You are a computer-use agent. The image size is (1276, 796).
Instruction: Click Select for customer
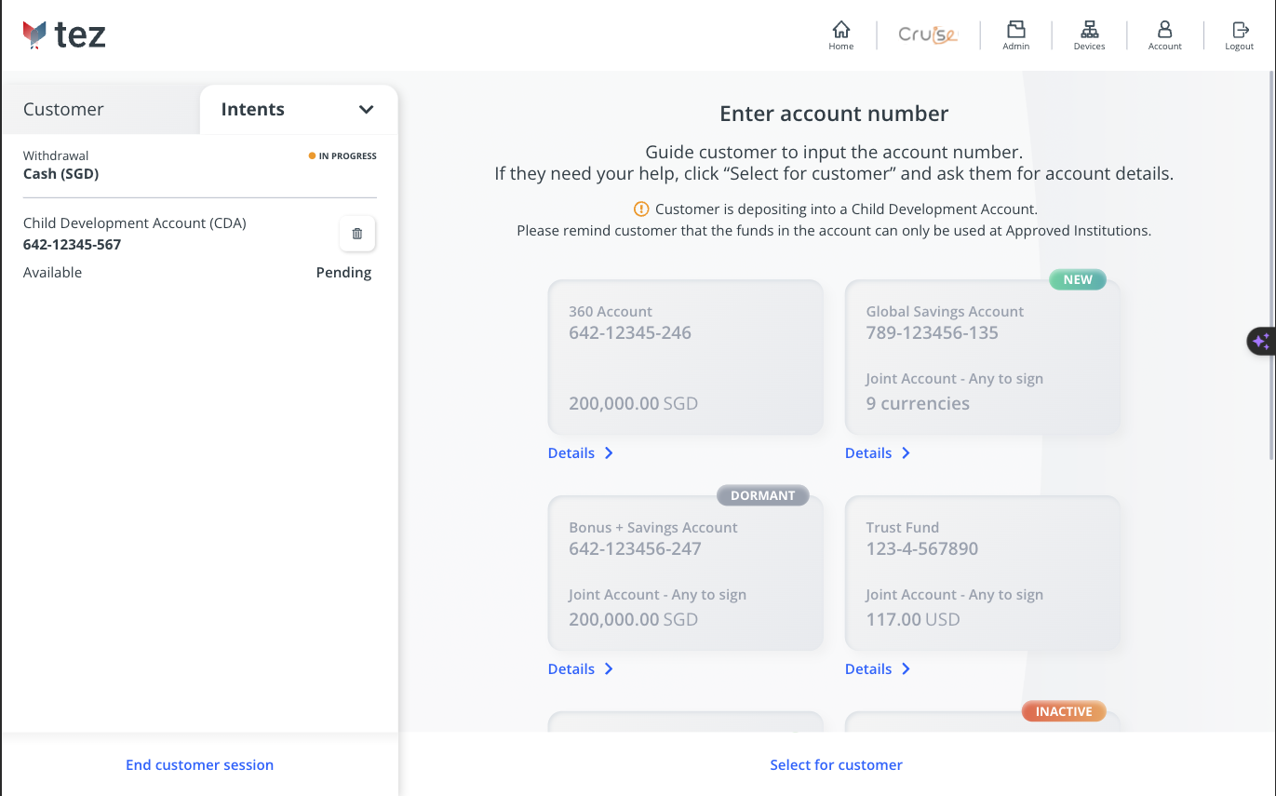pyautogui.click(x=836, y=765)
